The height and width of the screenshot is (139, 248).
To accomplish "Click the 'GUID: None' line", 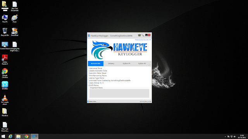I will (93, 85).
